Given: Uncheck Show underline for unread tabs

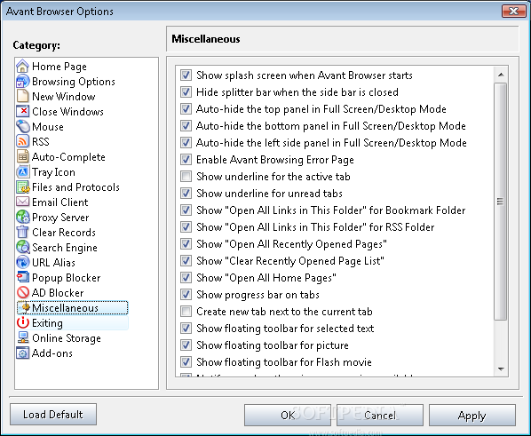Looking at the screenshot, I should 186,193.
